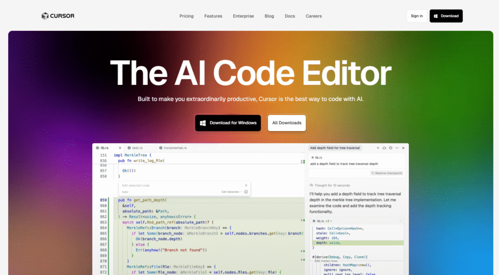Click the highlighted 'depth: usize,' line in chat code
Image resolution: width=499 pixels, height=275 pixels.
pos(358,243)
